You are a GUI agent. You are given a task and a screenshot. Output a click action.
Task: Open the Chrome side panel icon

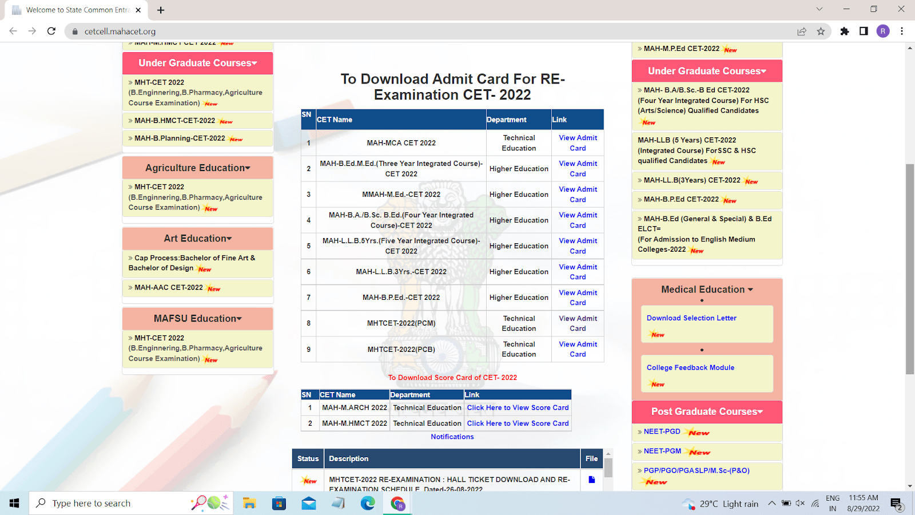tap(864, 31)
